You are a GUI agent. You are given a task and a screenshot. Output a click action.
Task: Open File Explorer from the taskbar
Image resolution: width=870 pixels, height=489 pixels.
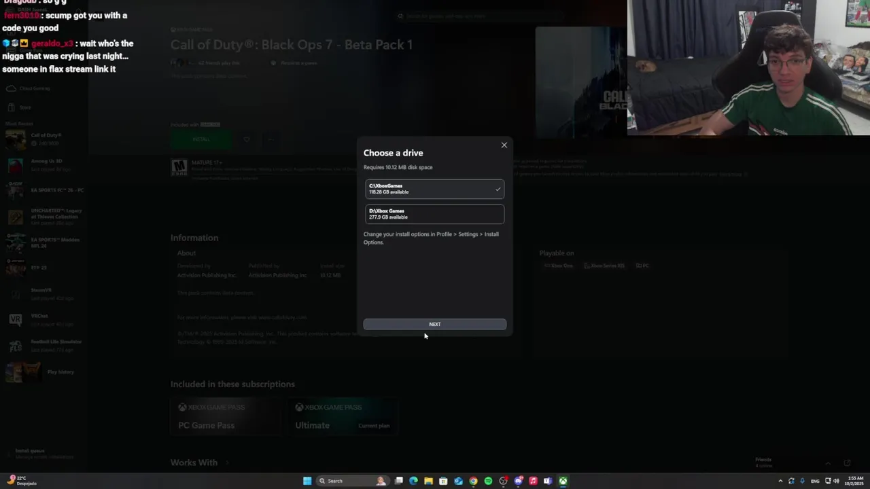coord(428,481)
